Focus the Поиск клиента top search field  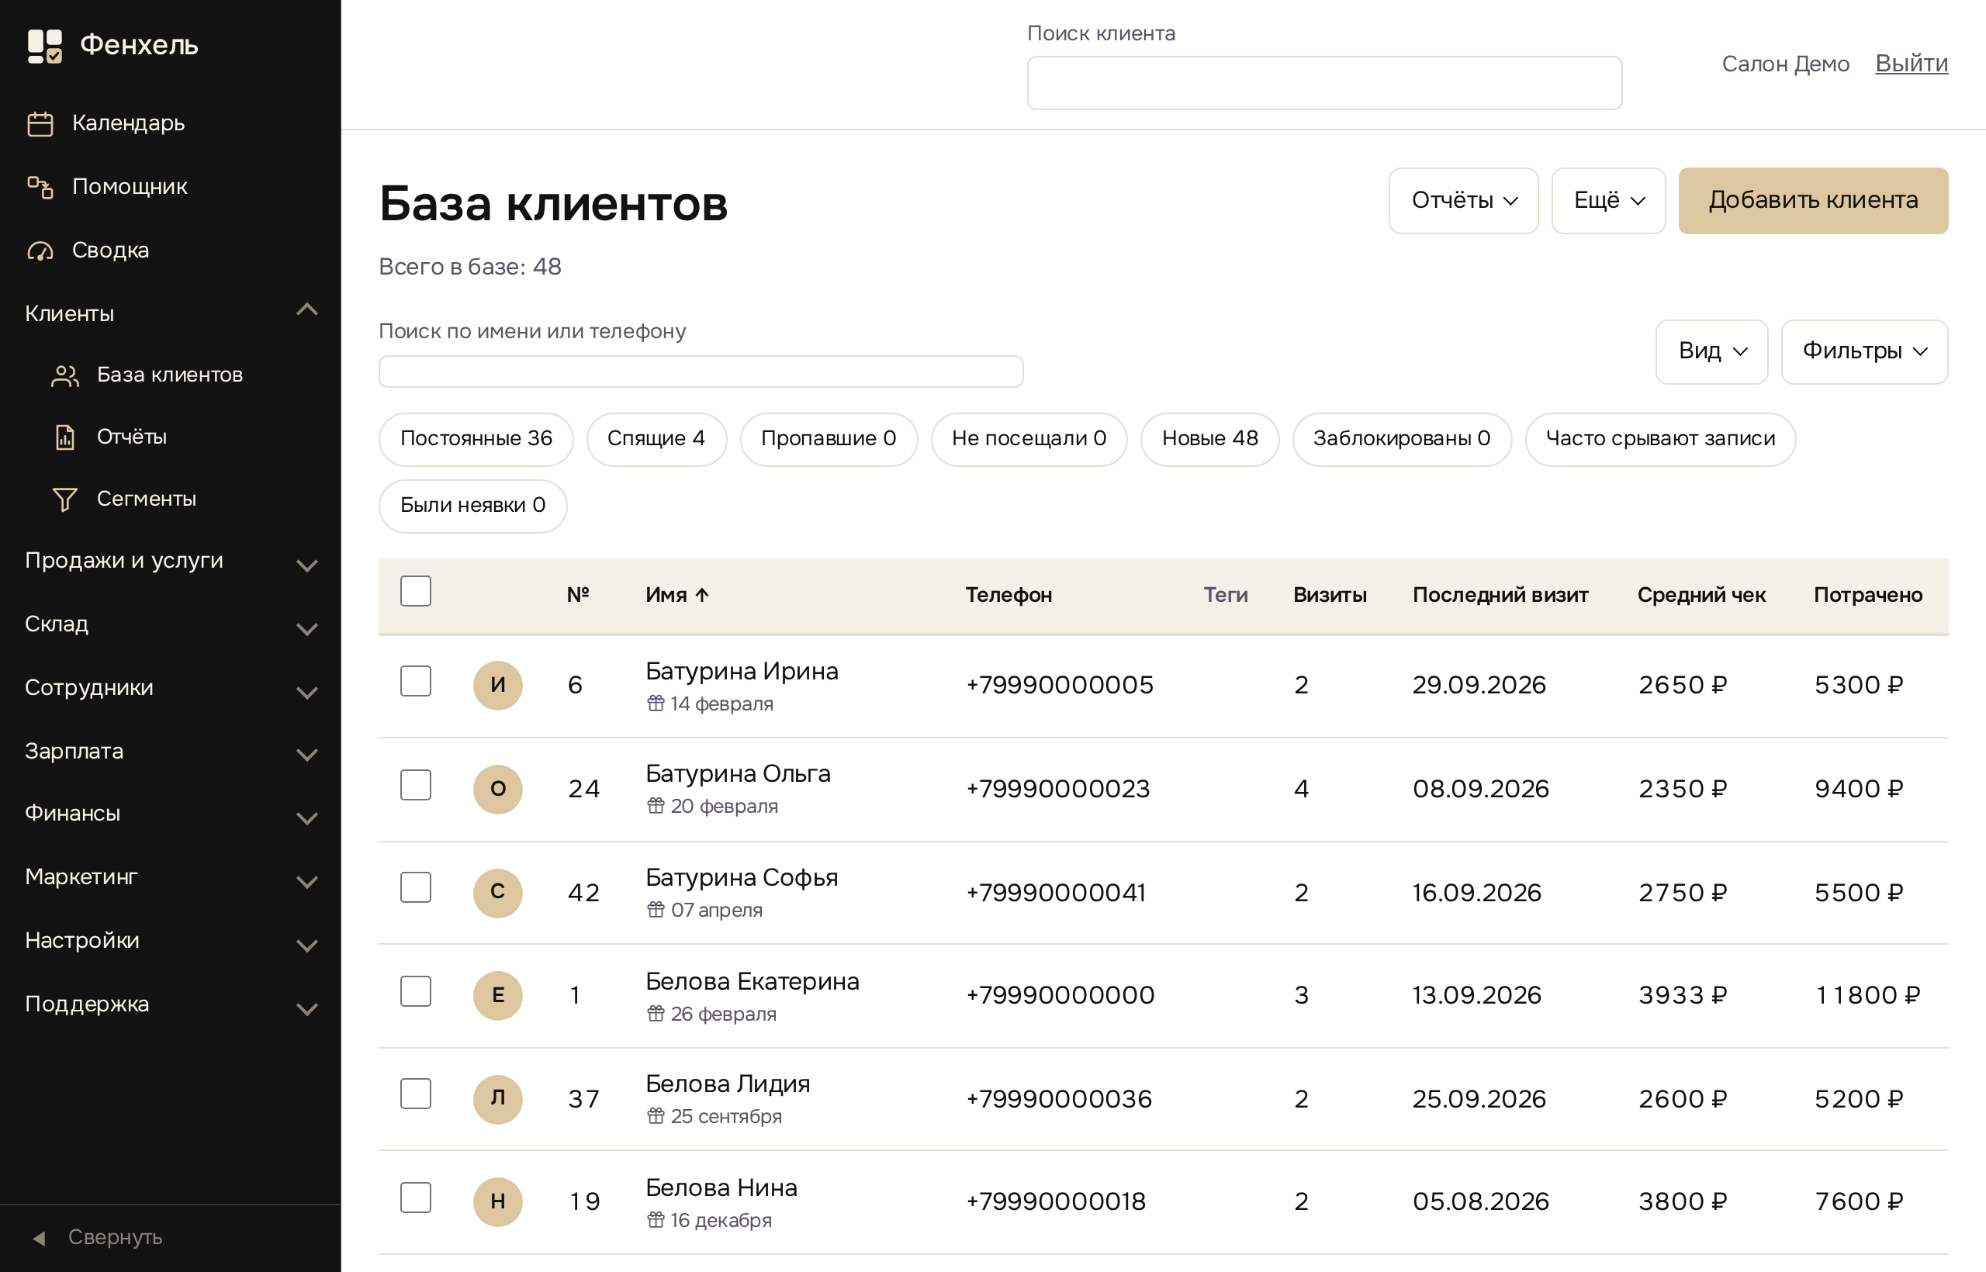click(1324, 82)
